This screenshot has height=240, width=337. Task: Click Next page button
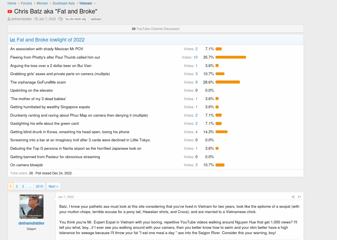(x=53, y=186)
